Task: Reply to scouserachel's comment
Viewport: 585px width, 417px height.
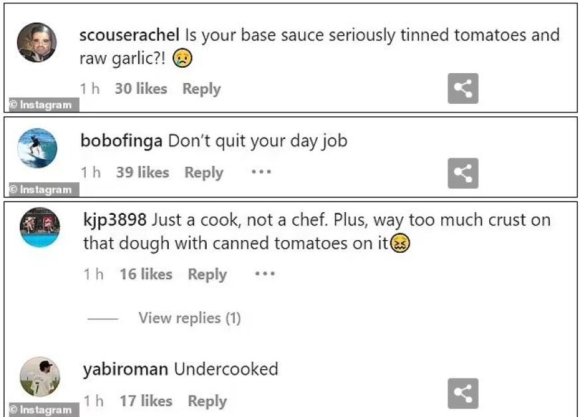Action: point(201,88)
